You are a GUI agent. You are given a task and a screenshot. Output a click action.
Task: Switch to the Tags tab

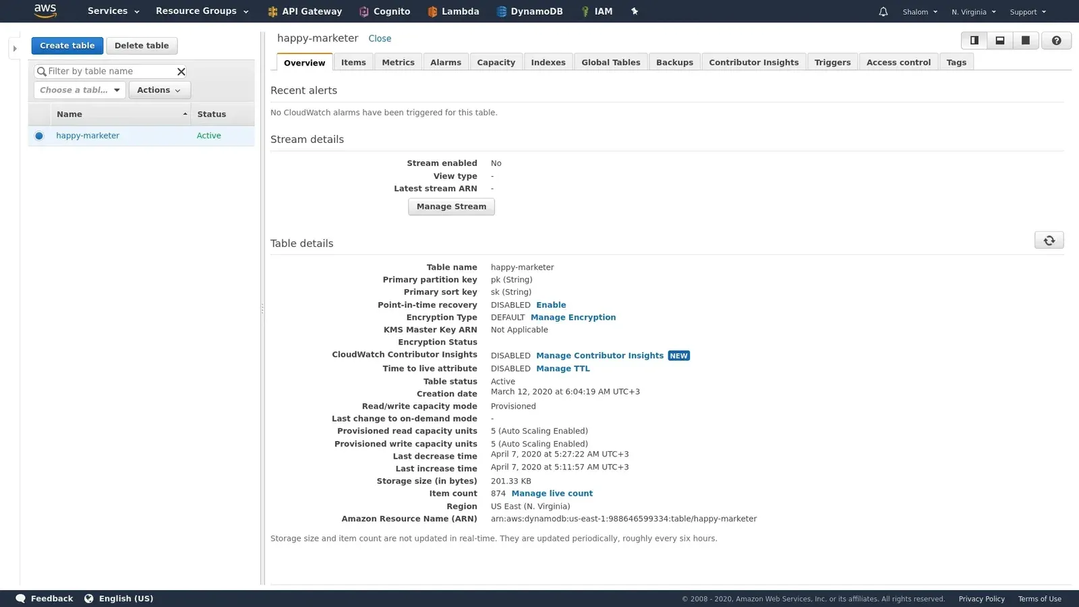tap(956, 62)
